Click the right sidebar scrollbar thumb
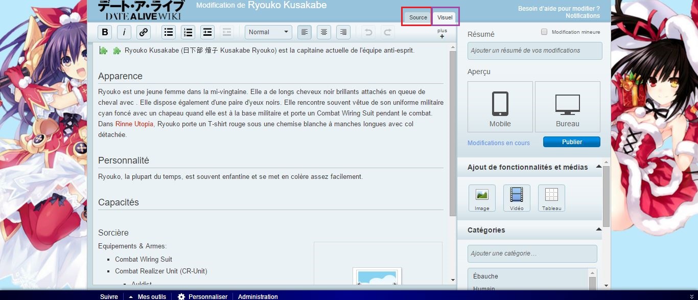This screenshot has height=300, width=698. point(606,197)
